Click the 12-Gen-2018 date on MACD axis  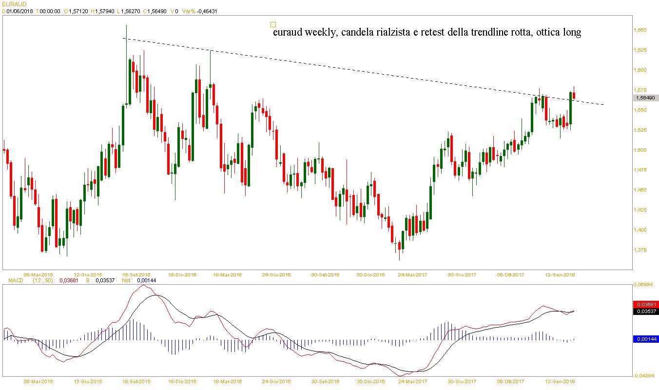[x=560, y=382]
